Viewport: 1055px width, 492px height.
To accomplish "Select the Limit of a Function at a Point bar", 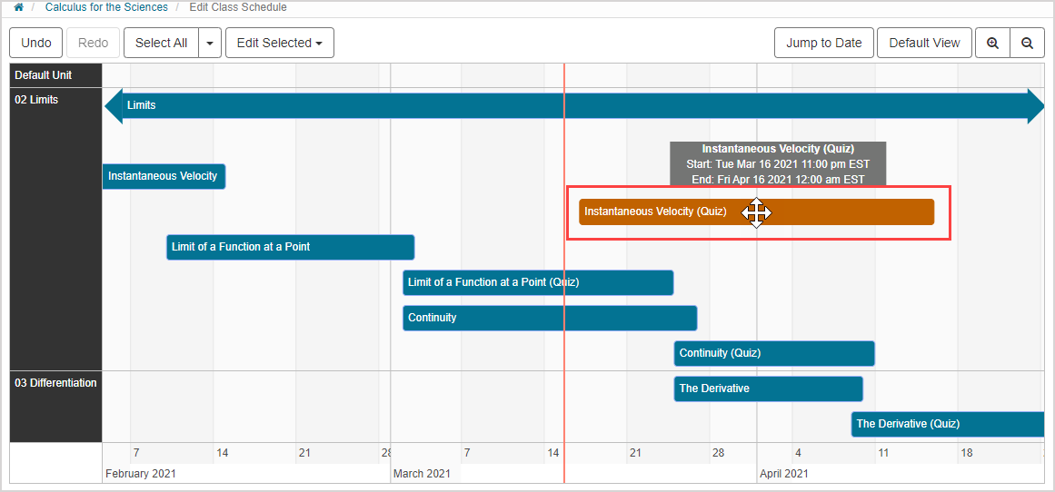I will pos(290,247).
